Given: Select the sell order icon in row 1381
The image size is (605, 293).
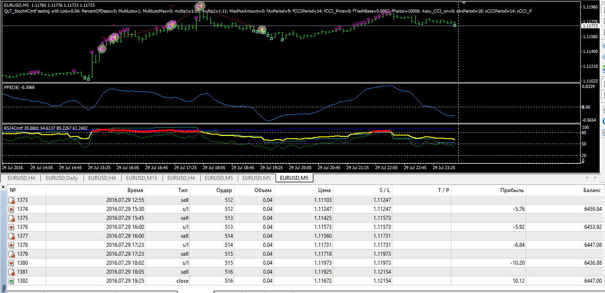Looking at the screenshot, I should point(12,272).
